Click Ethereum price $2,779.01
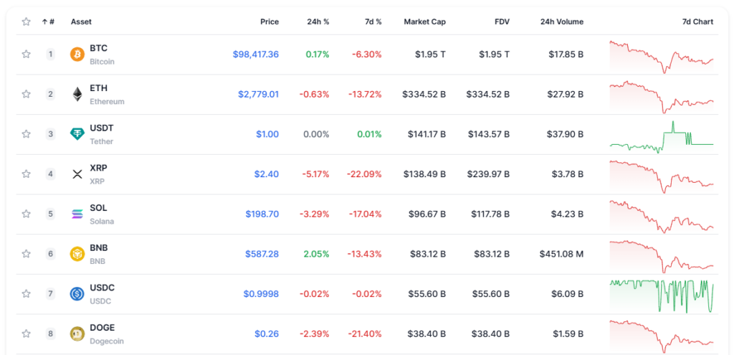734x355 pixels. point(258,94)
